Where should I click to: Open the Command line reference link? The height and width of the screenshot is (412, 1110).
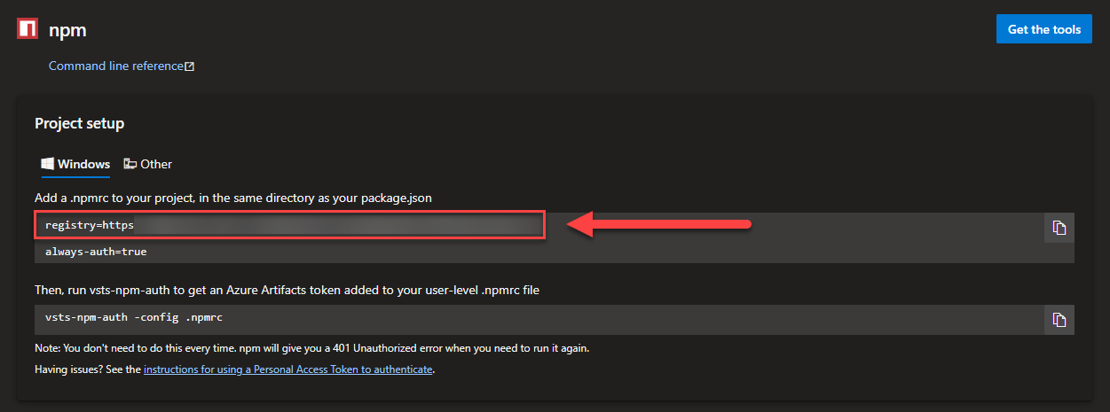(115, 66)
